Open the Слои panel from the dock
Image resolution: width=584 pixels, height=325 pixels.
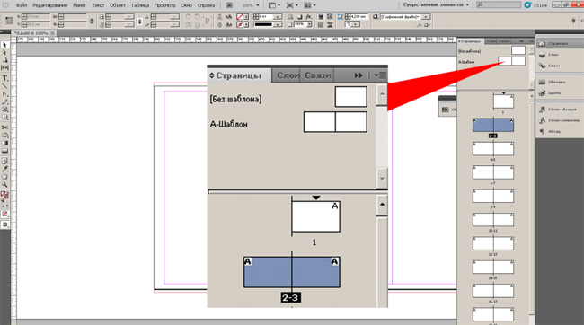(x=553, y=55)
